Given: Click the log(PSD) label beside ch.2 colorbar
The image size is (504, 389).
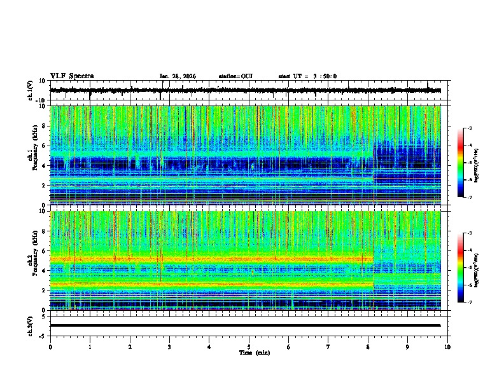Looking at the screenshot, I should click(477, 271).
